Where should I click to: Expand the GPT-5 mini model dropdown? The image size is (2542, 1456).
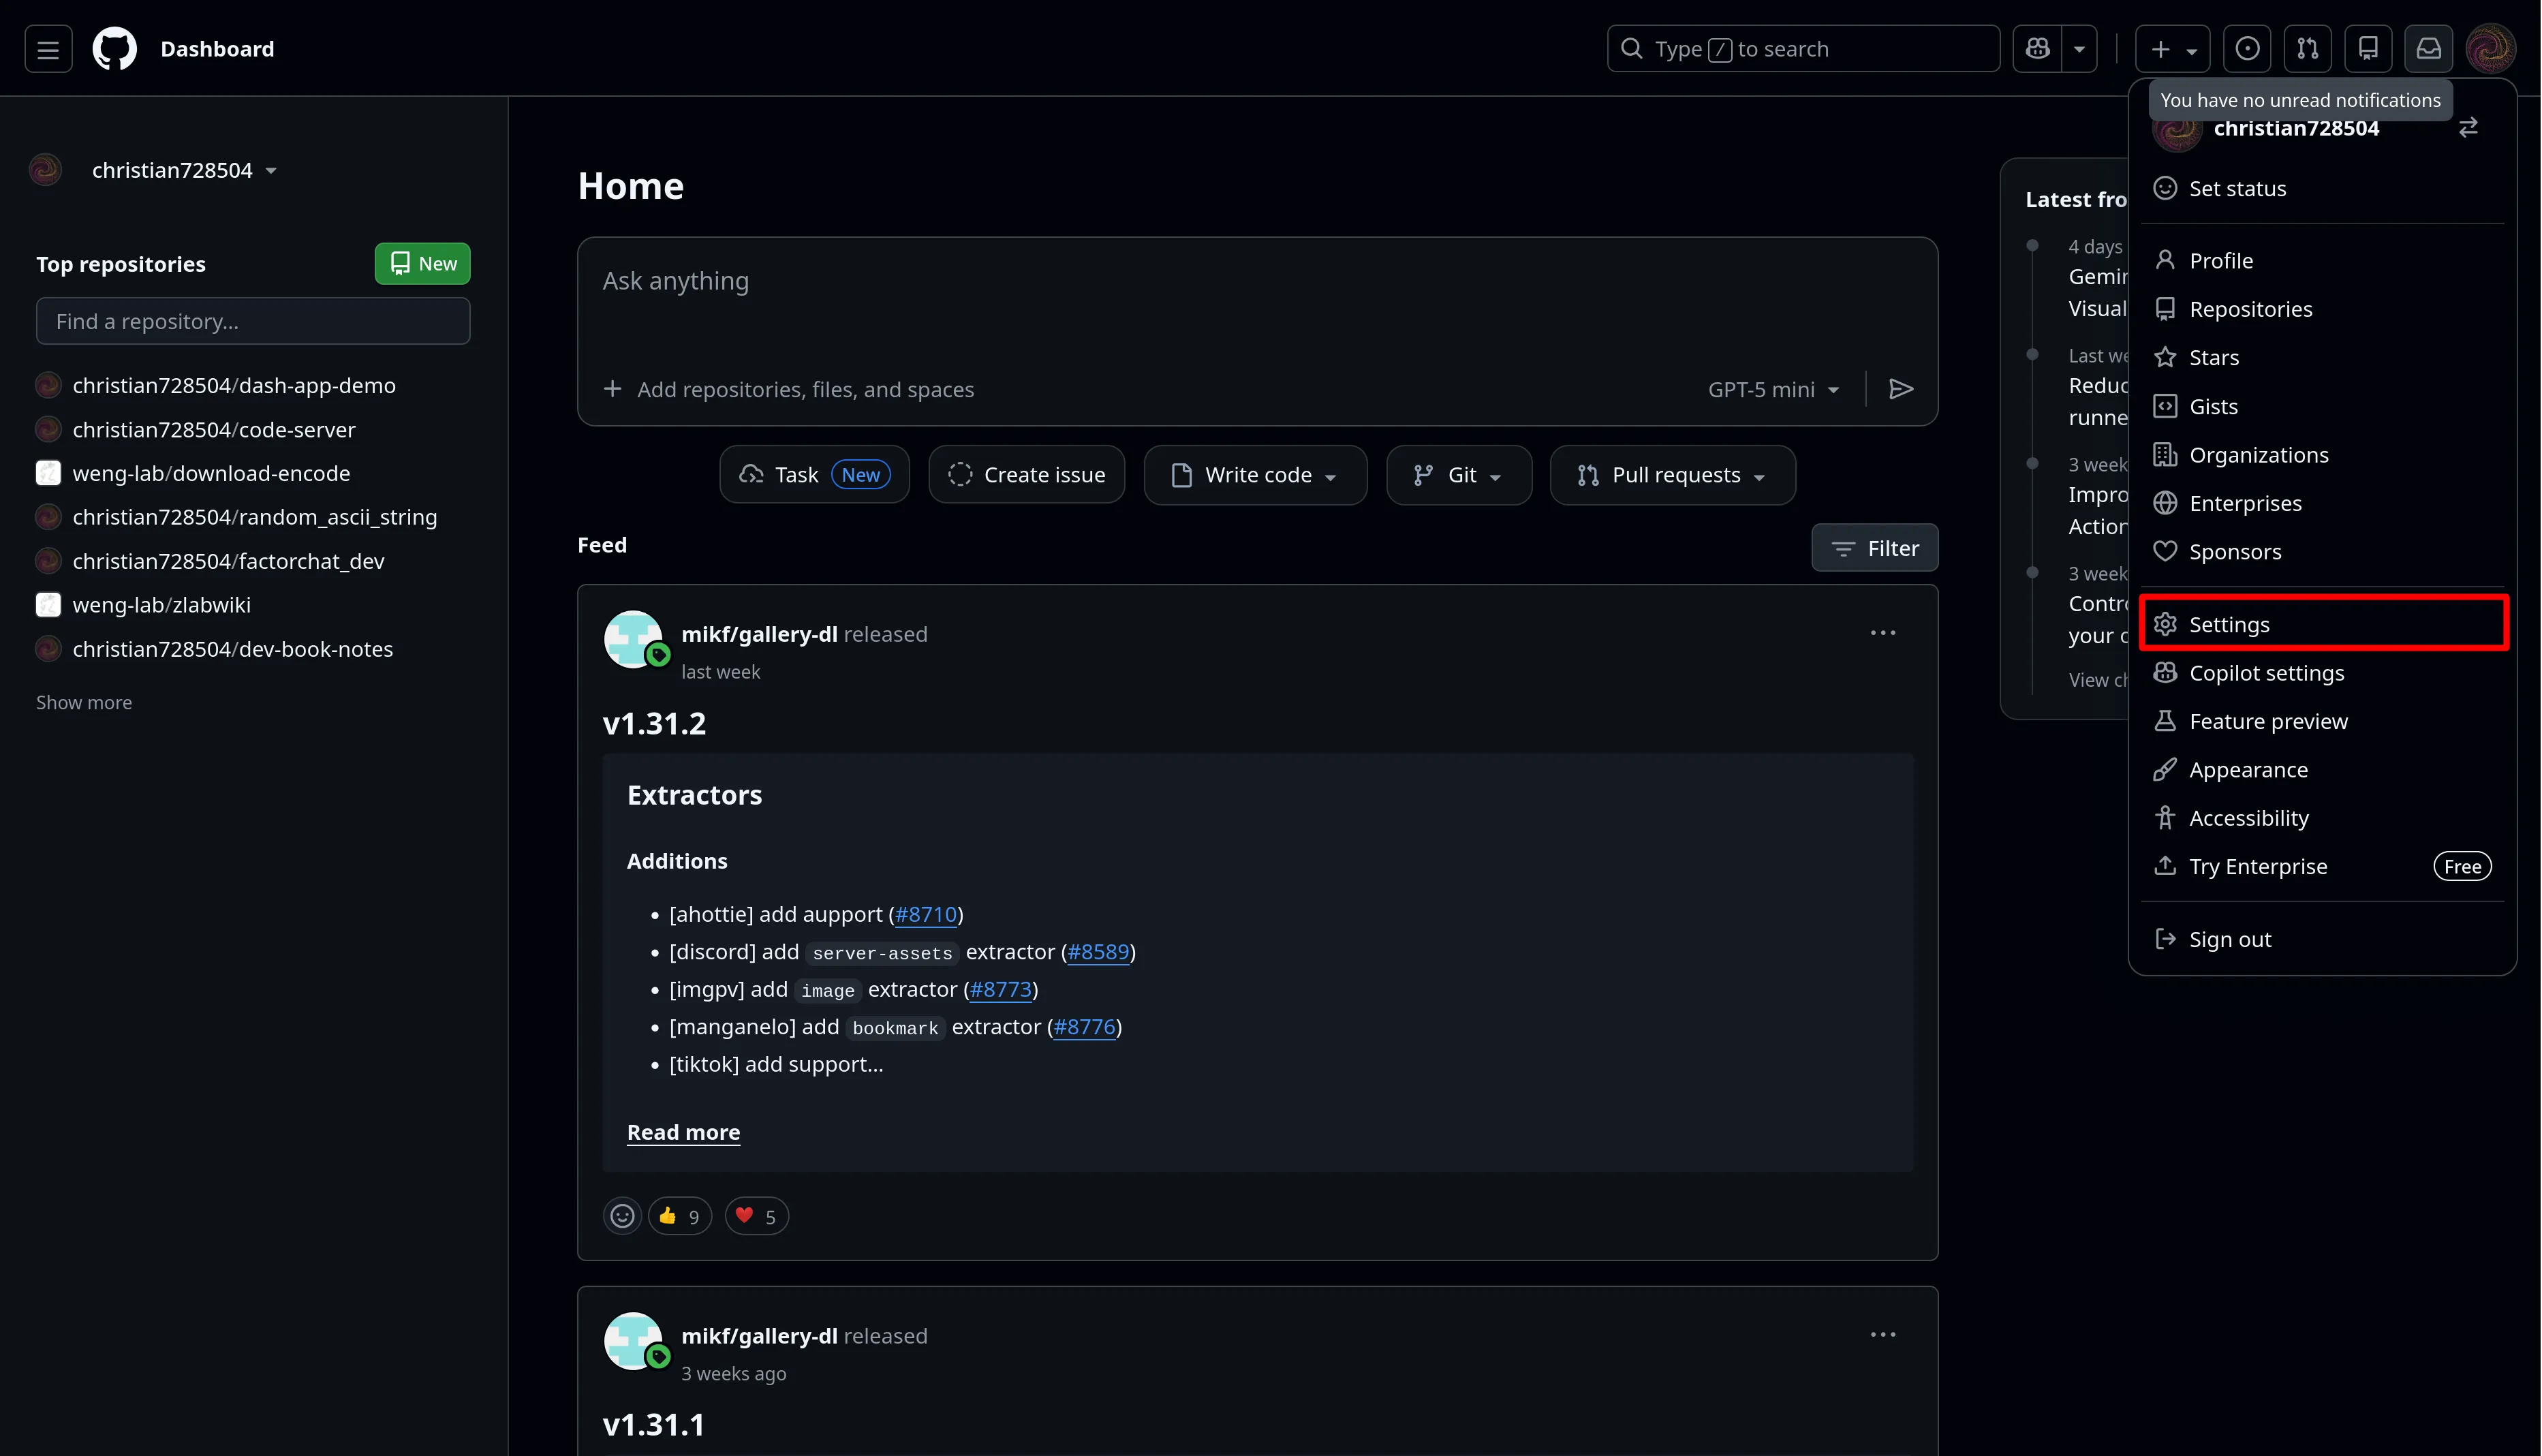pos(1773,390)
